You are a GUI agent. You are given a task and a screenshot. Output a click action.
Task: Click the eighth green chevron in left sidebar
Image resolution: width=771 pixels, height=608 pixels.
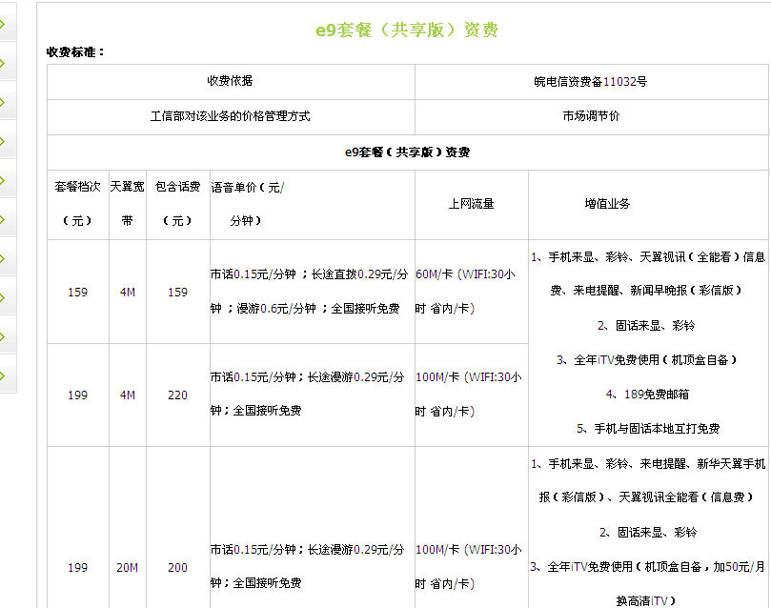click(x=4, y=297)
